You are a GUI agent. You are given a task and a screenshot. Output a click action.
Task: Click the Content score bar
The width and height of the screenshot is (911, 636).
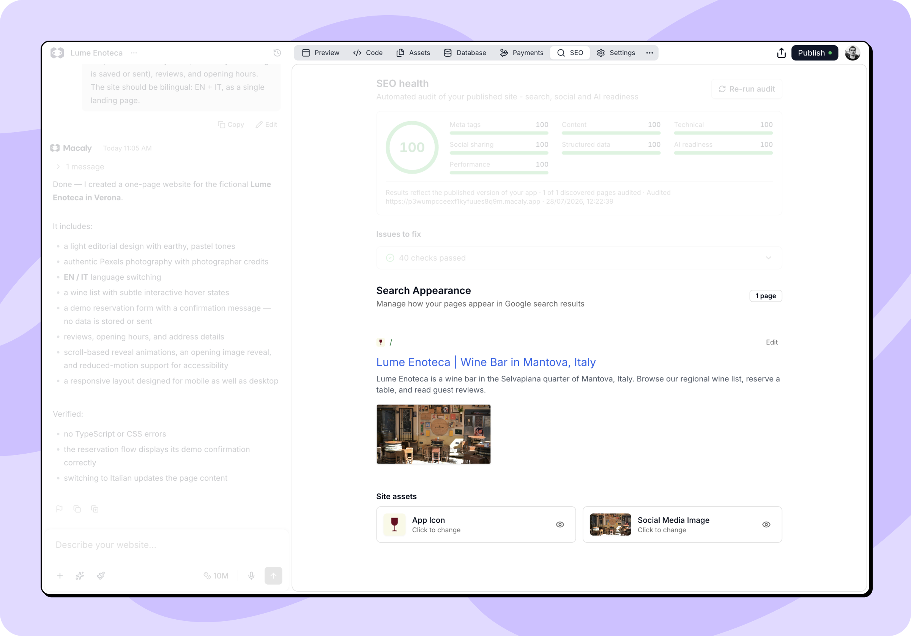(x=611, y=133)
